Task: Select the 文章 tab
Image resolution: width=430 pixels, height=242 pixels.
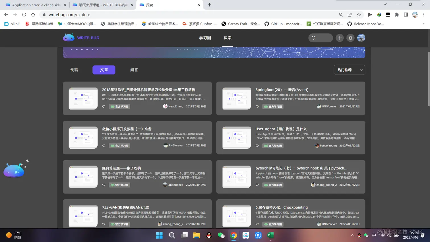Action: 104,70
